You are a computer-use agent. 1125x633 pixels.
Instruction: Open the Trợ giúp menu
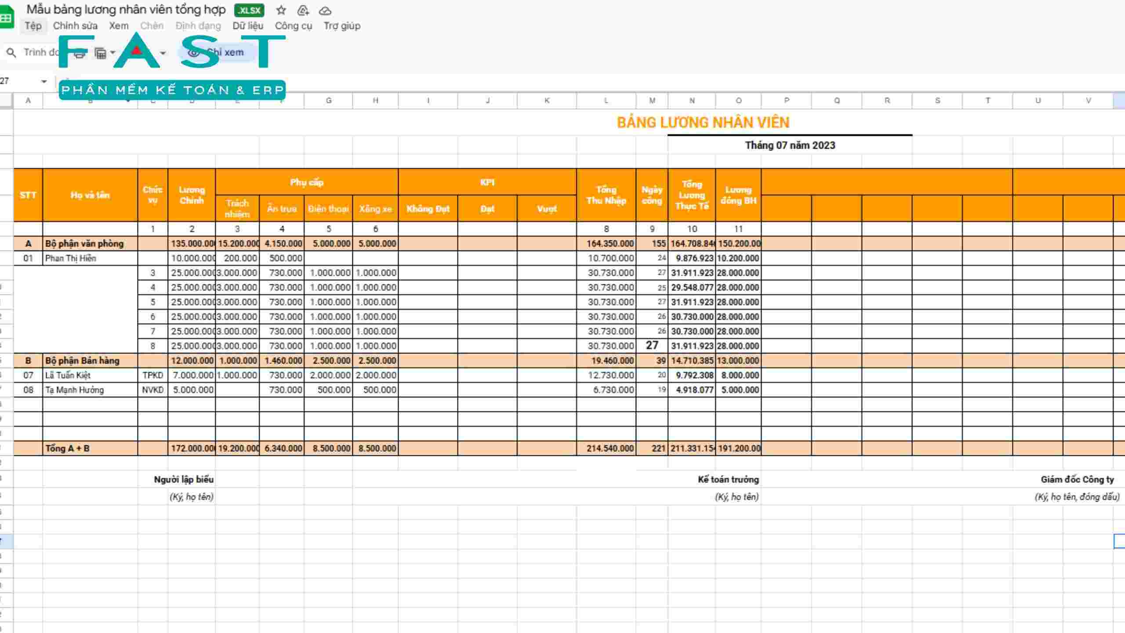[342, 26]
